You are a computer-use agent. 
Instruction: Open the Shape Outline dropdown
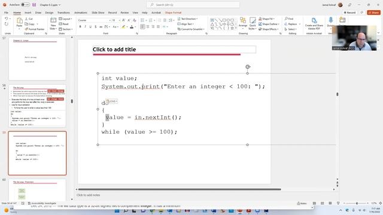point(269,24)
